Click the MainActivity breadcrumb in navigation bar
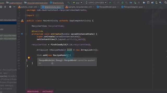This screenshot has width=167, height=93. [57, 3]
